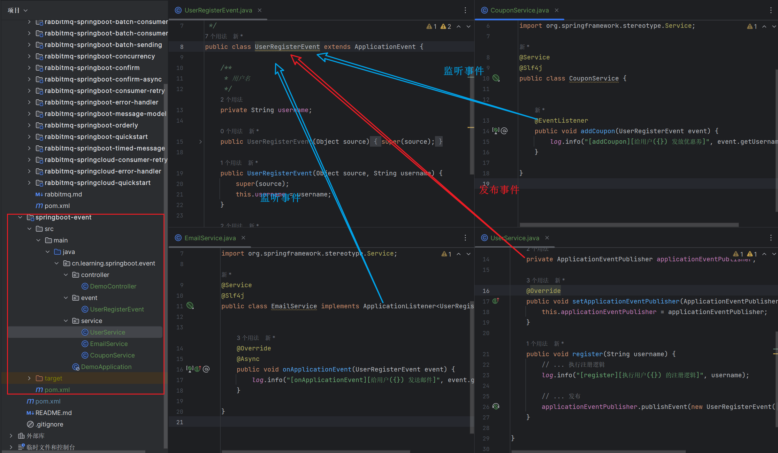
Task: Close the UserService.java tab
Action: pyautogui.click(x=547, y=238)
